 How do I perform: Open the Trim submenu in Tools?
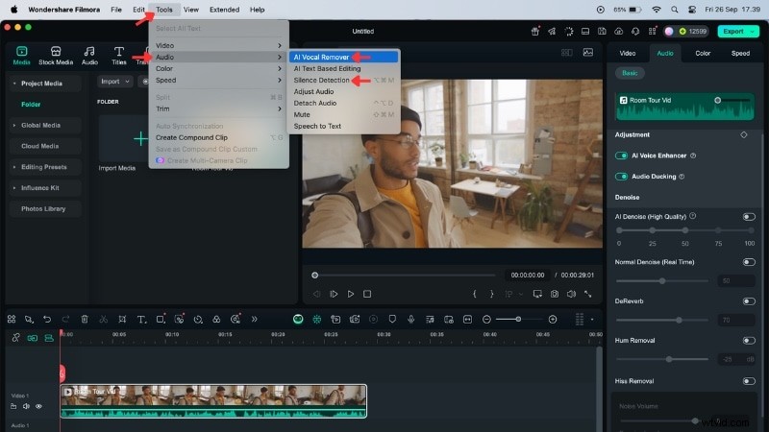tap(218, 108)
